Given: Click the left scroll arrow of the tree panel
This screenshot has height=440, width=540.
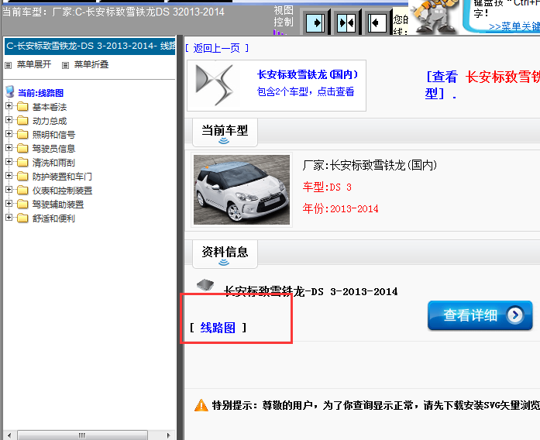Looking at the screenshot, I should pyautogui.click(x=9, y=435).
